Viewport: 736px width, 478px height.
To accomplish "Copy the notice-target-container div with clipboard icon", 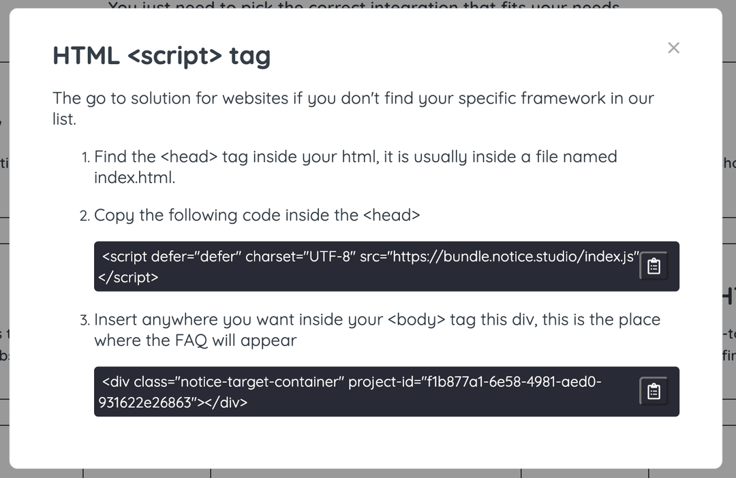I will coord(654,392).
